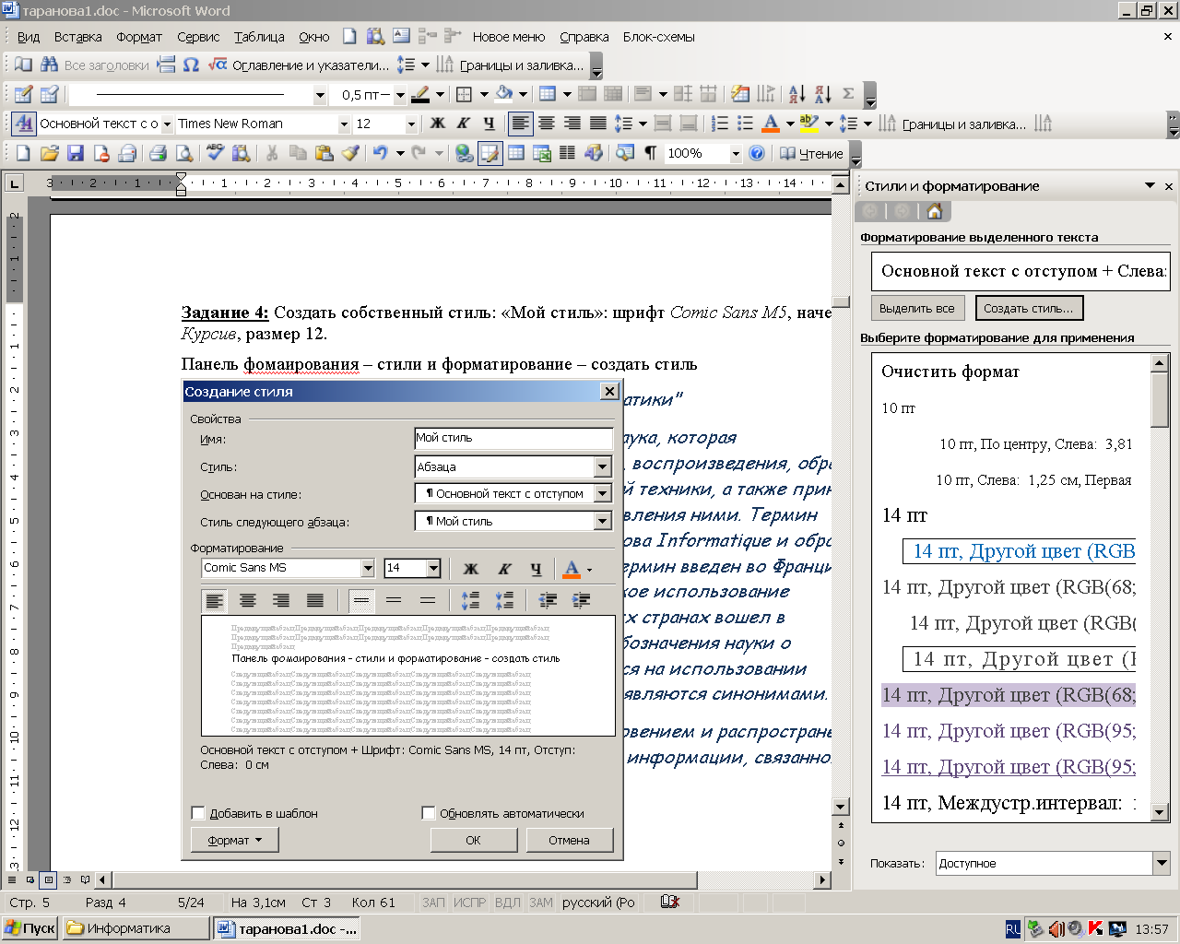Check Добавить в шаблон
The height and width of the screenshot is (944, 1180).
pyautogui.click(x=197, y=813)
